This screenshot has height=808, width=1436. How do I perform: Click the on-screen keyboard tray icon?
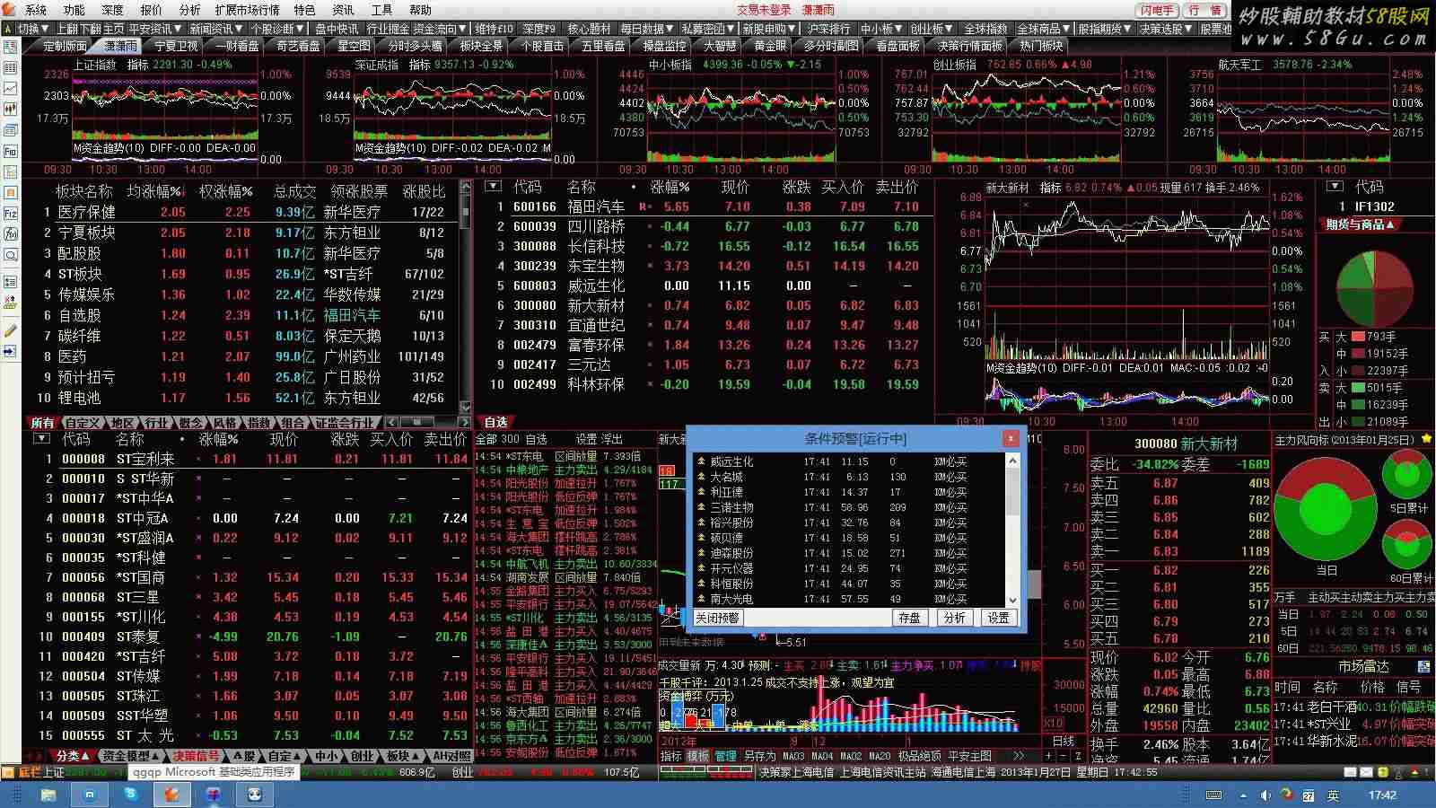coord(1214,795)
